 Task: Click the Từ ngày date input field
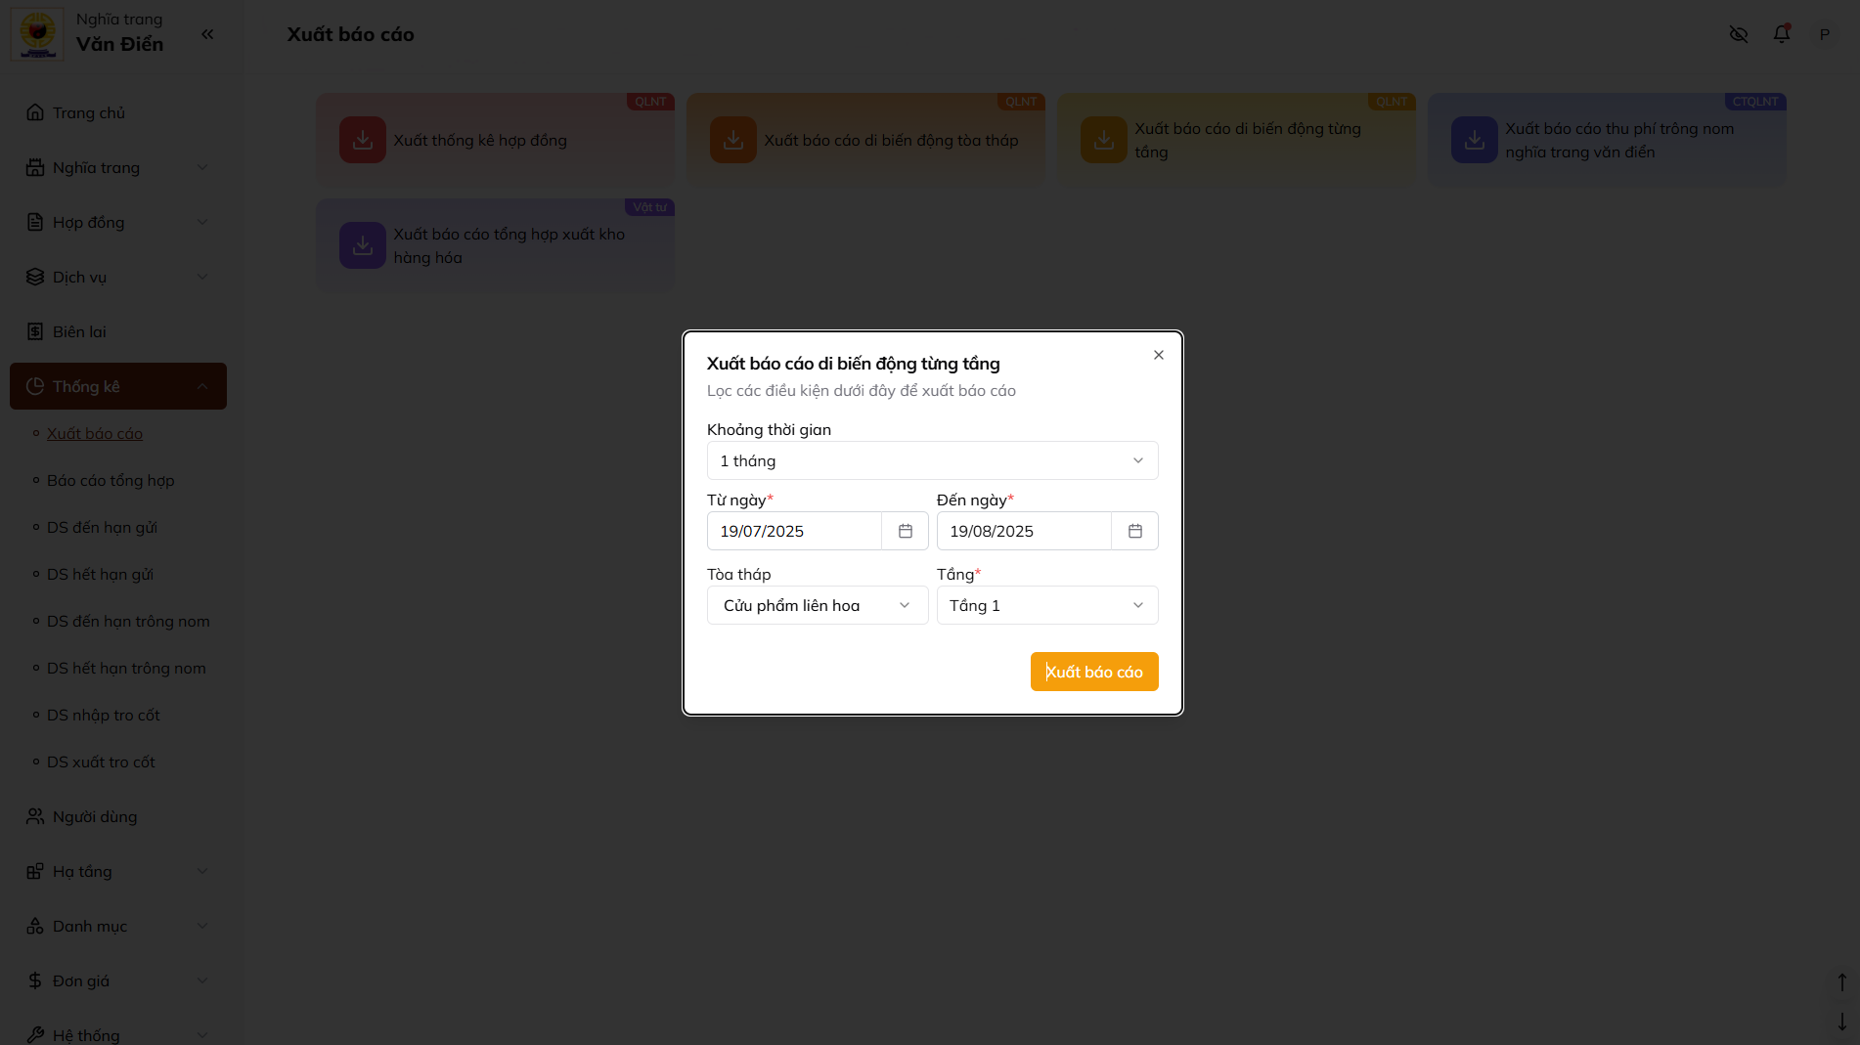tap(794, 531)
